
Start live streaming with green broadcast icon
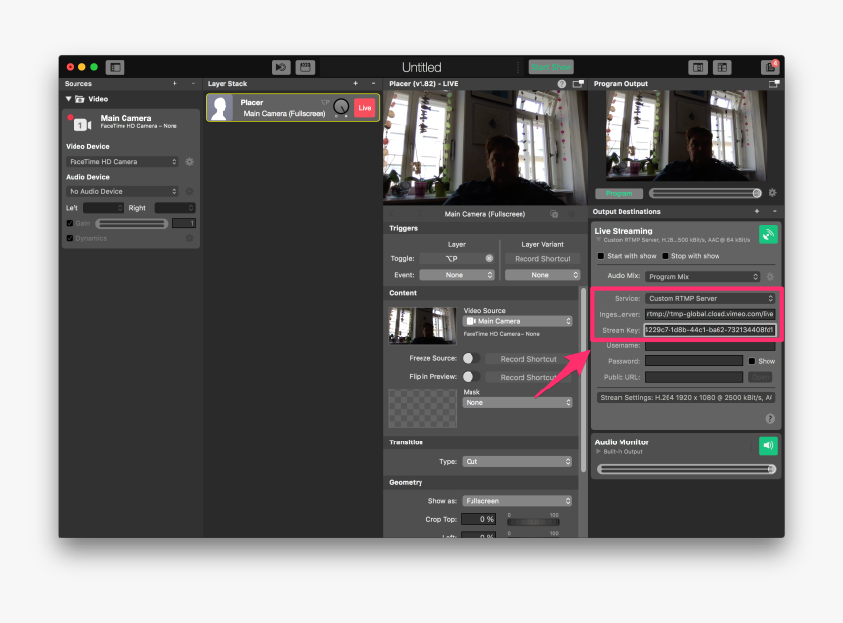click(769, 234)
